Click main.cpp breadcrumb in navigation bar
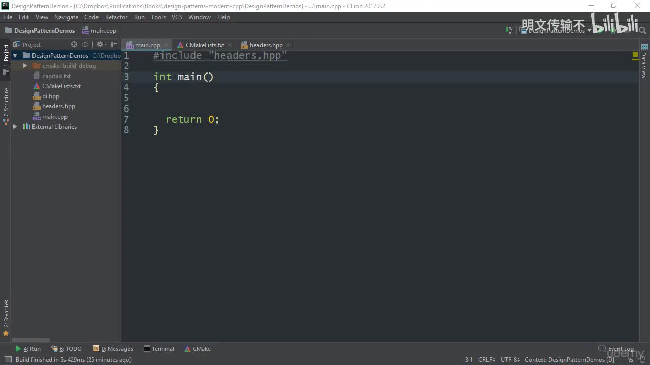 coord(100,31)
